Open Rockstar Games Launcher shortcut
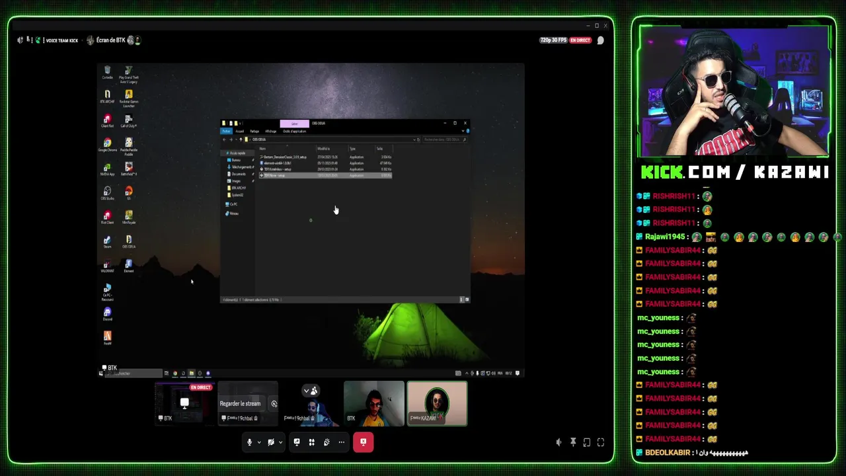Screen dimensions: 846x476 129,98
